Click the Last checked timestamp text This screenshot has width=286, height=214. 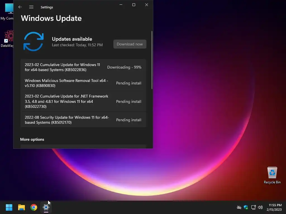(x=77, y=45)
